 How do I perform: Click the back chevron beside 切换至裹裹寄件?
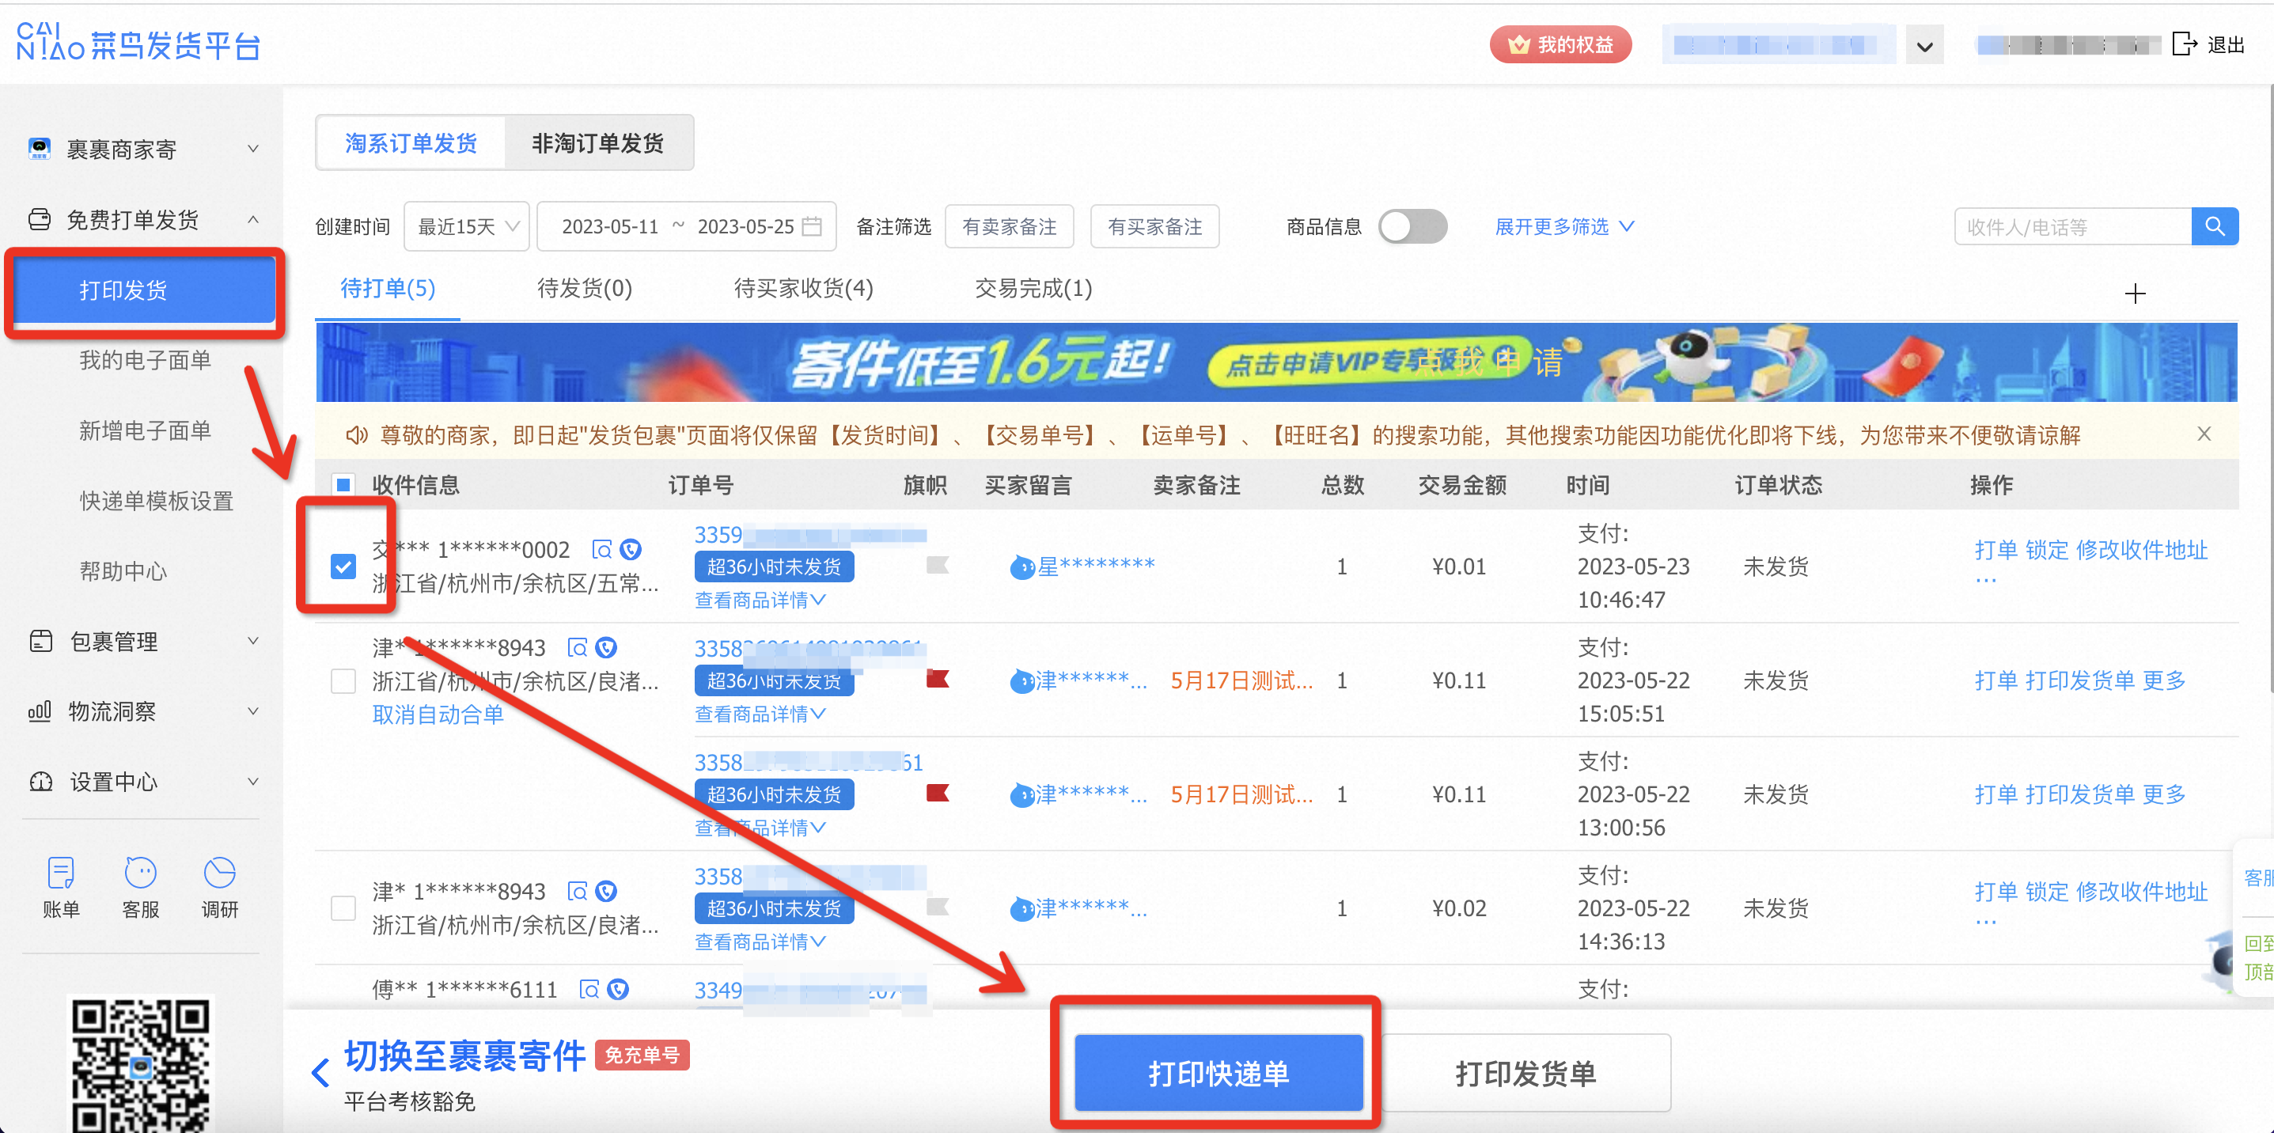pyautogui.click(x=320, y=1073)
